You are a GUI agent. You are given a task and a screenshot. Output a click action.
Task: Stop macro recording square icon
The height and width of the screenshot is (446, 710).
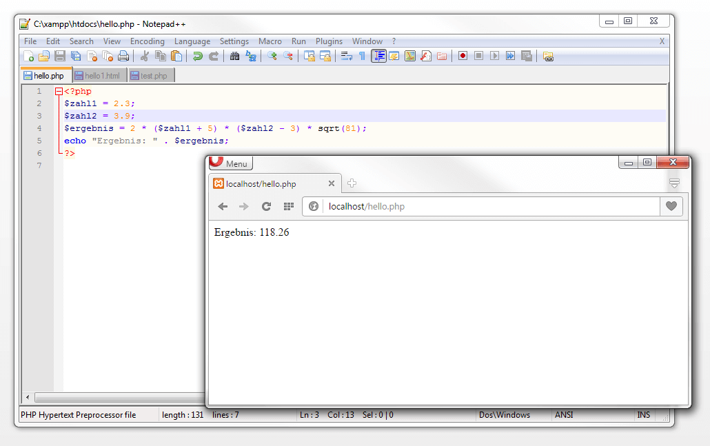[x=478, y=56]
